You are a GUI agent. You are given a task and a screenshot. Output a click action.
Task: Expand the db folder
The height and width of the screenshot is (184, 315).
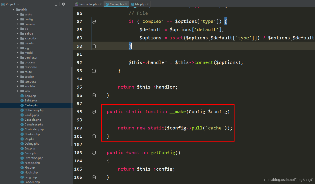(17, 29)
